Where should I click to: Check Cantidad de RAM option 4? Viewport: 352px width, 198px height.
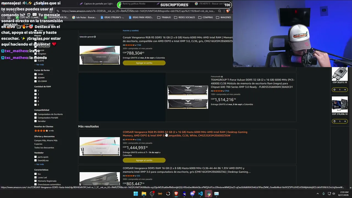click(x=35, y=98)
